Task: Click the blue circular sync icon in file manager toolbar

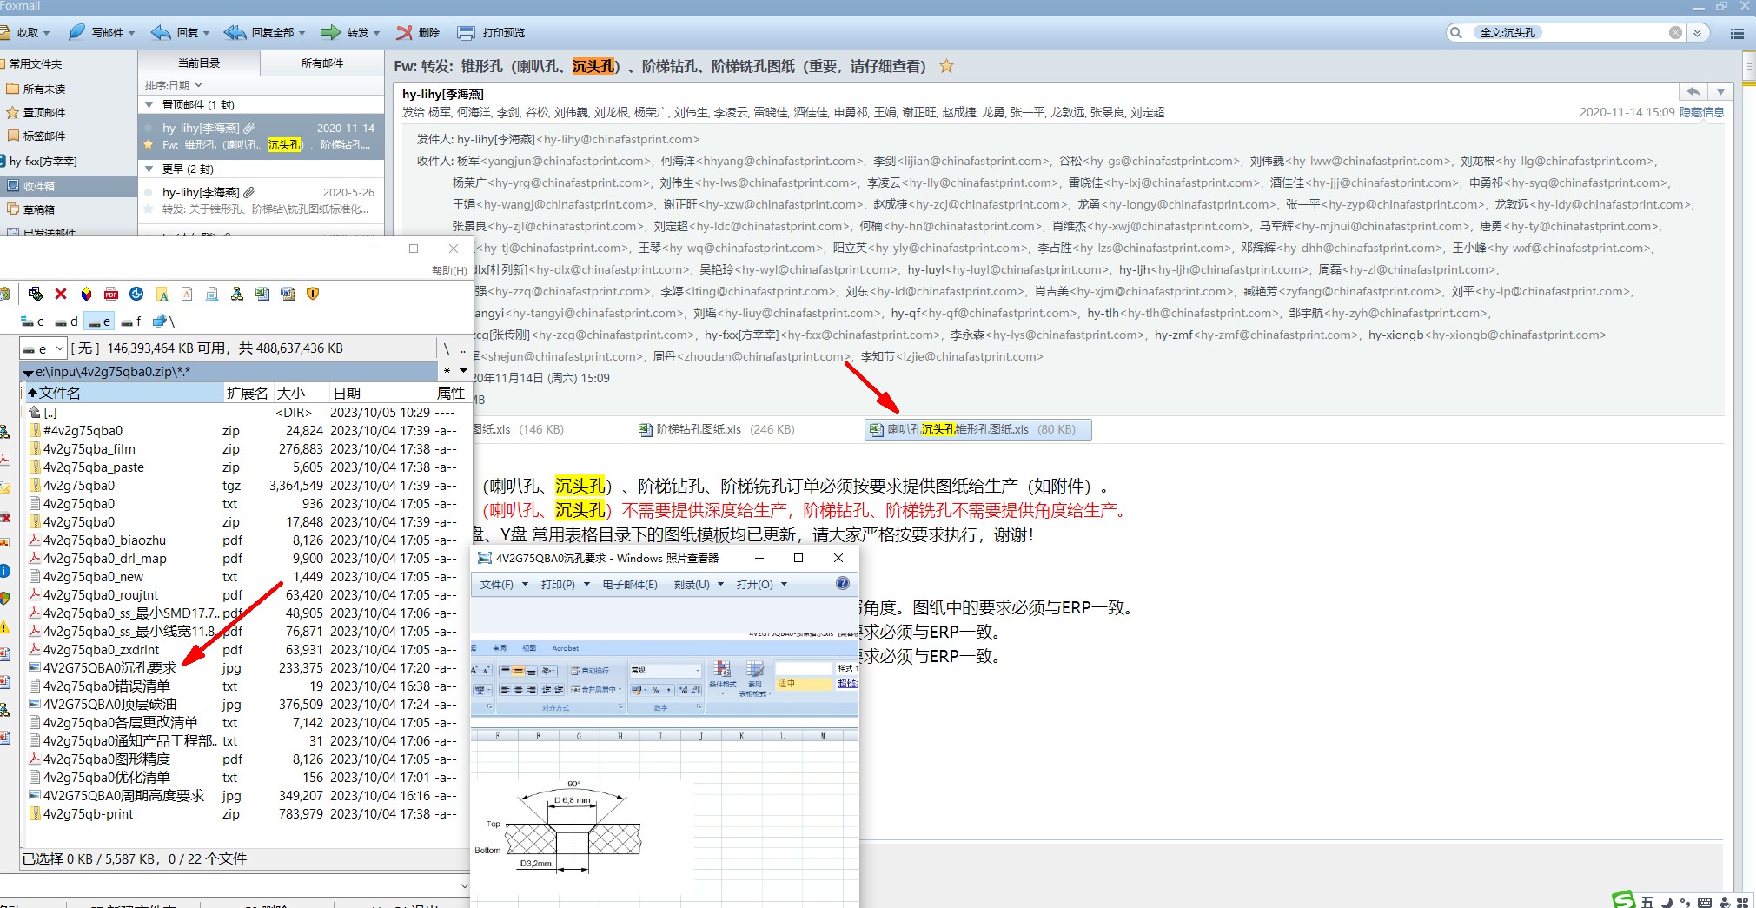Action: pos(136,294)
